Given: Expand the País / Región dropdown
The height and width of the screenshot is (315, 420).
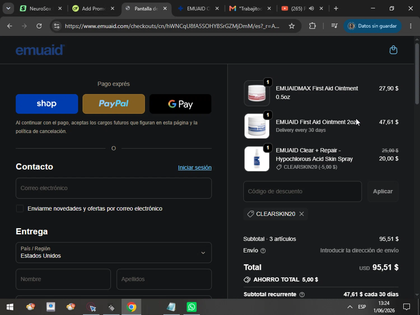Looking at the screenshot, I should pyautogui.click(x=114, y=253).
